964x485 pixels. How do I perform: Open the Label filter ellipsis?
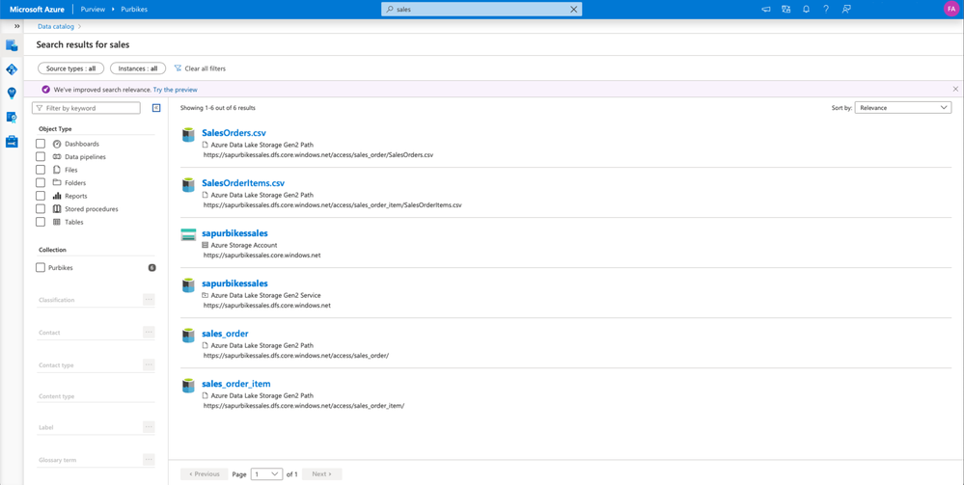(149, 426)
